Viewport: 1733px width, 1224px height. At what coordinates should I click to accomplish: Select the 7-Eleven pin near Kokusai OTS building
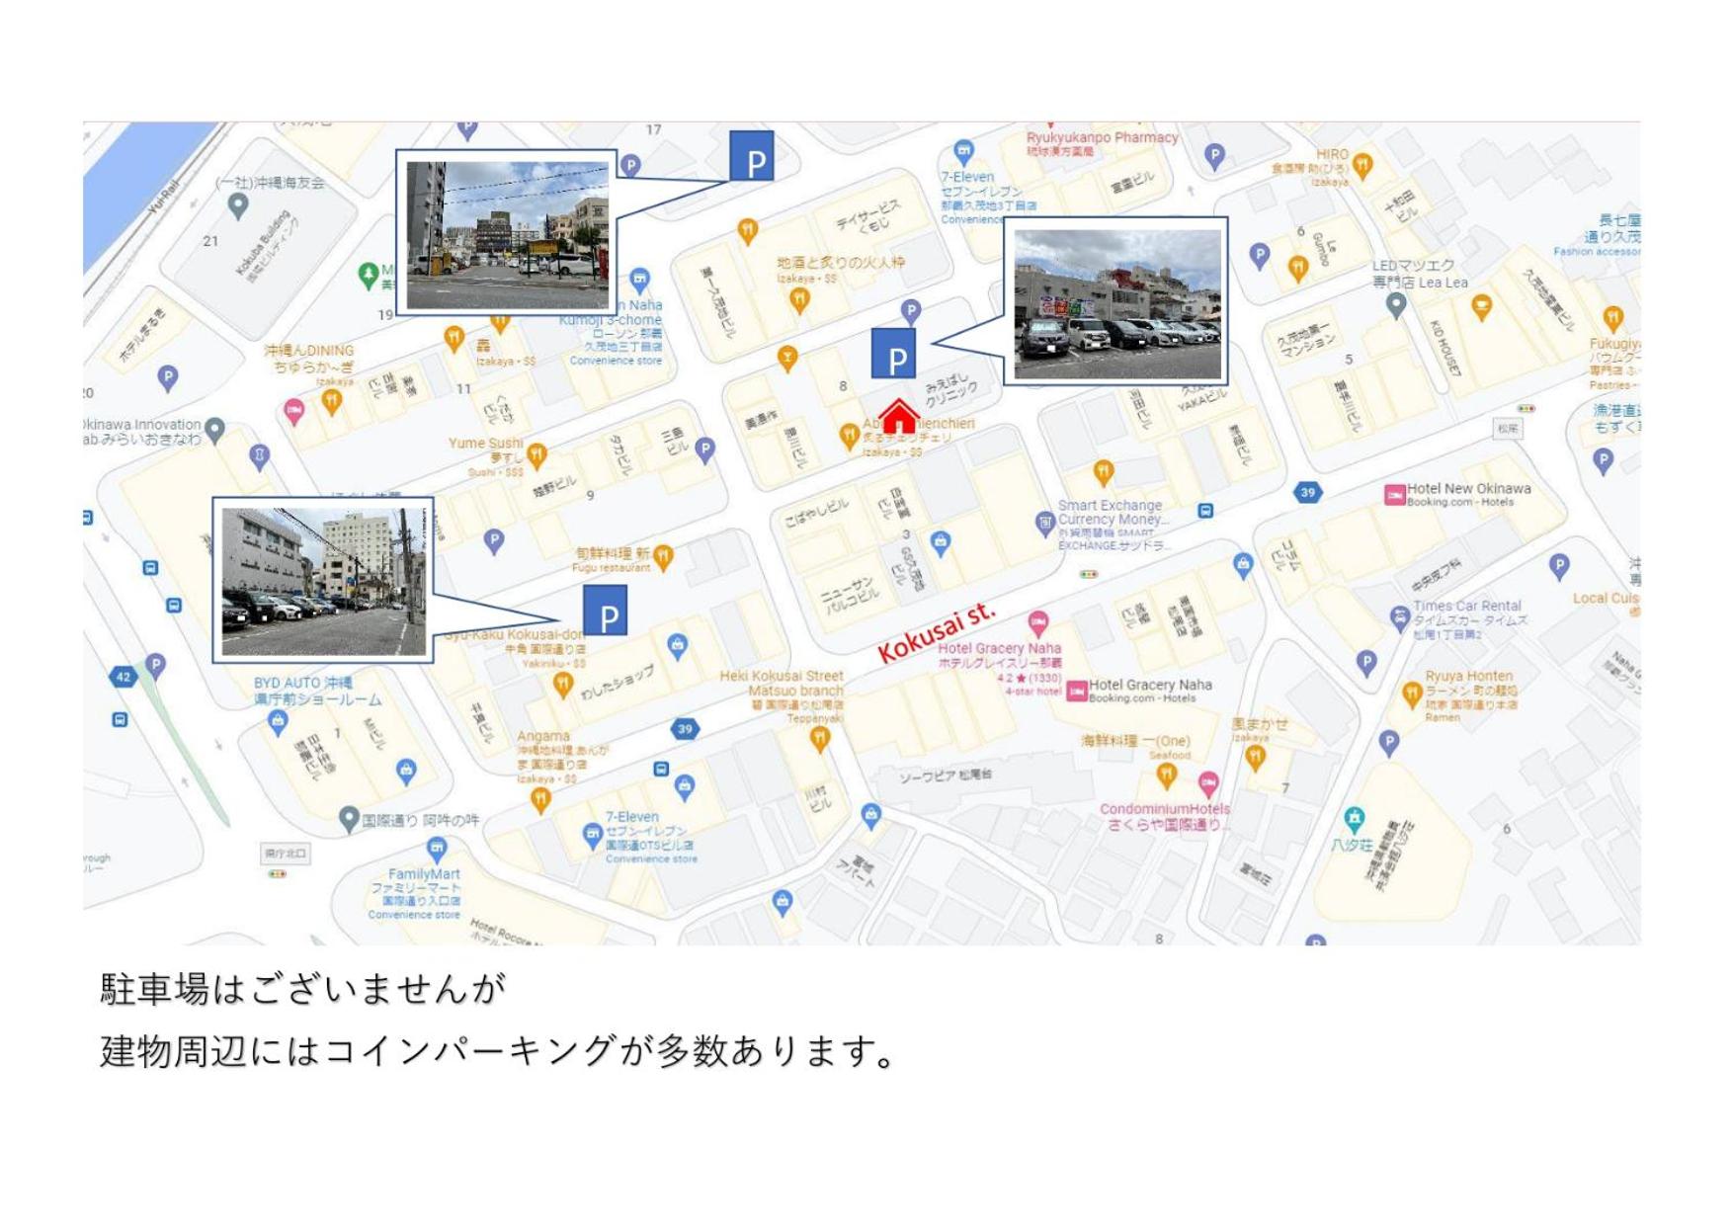pyautogui.click(x=592, y=836)
